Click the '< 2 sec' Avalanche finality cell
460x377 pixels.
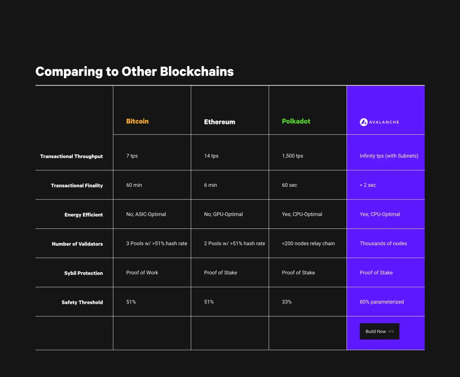368,185
